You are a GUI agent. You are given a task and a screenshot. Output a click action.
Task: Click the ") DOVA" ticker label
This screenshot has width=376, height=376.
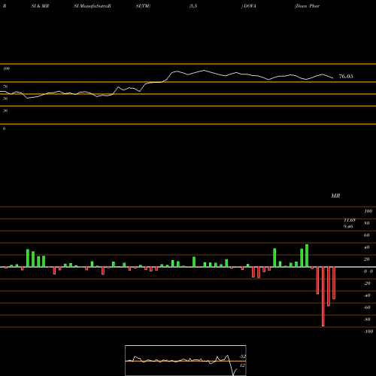(x=249, y=6)
